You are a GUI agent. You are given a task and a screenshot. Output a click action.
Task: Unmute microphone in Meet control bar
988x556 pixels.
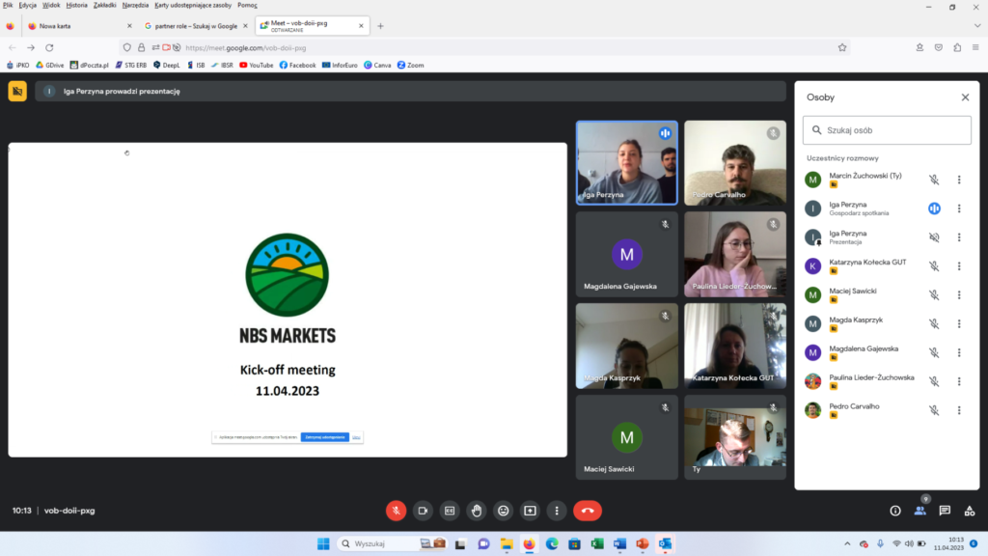[x=396, y=511]
